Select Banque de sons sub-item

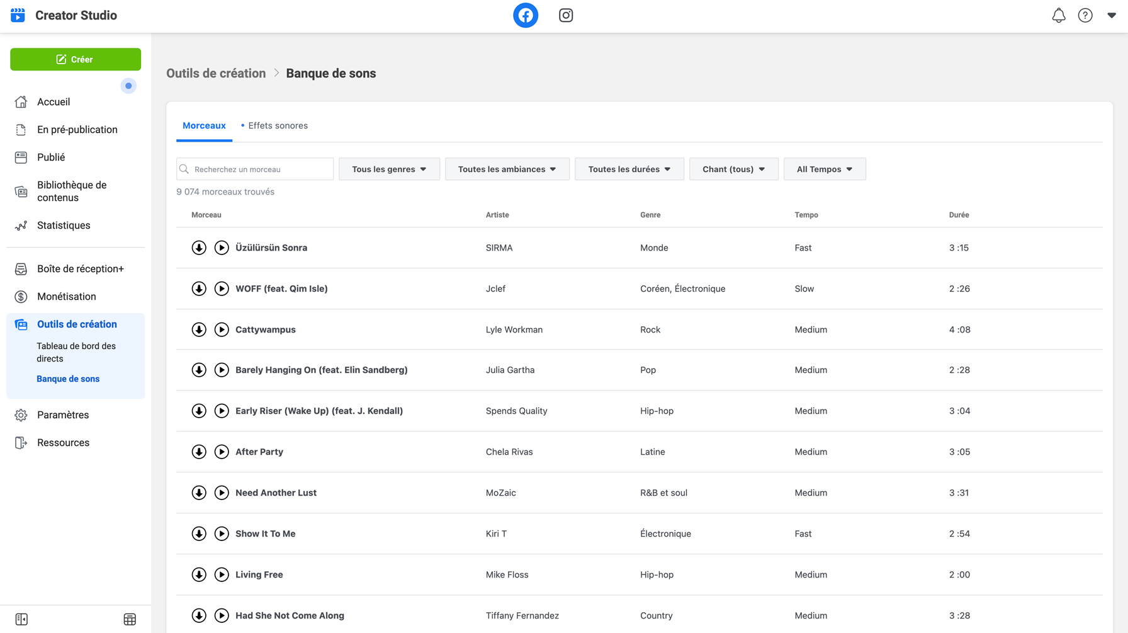point(68,379)
